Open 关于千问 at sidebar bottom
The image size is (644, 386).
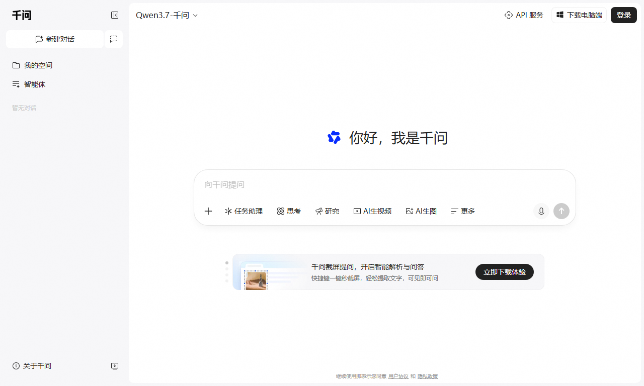[32, 366]
